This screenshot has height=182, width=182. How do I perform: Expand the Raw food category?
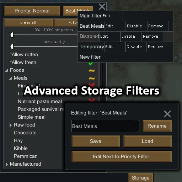(x=11, y=125)
